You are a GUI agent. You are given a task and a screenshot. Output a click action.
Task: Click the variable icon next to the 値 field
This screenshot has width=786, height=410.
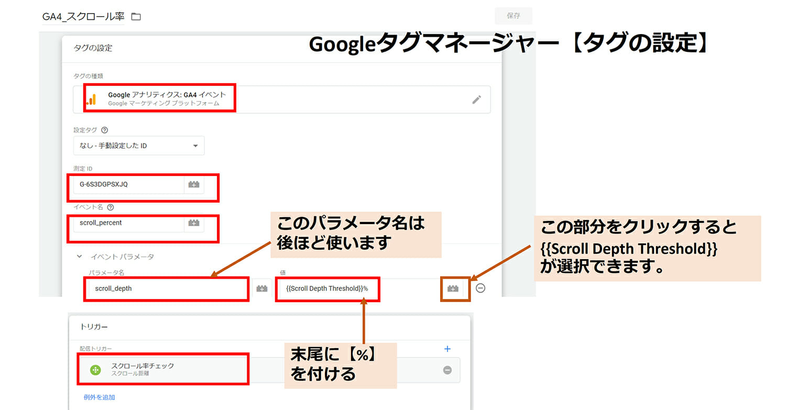(x=453, y=288)
